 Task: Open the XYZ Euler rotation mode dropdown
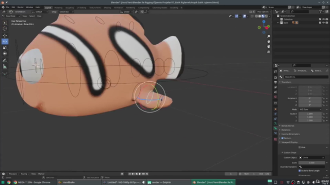[310, 109]
